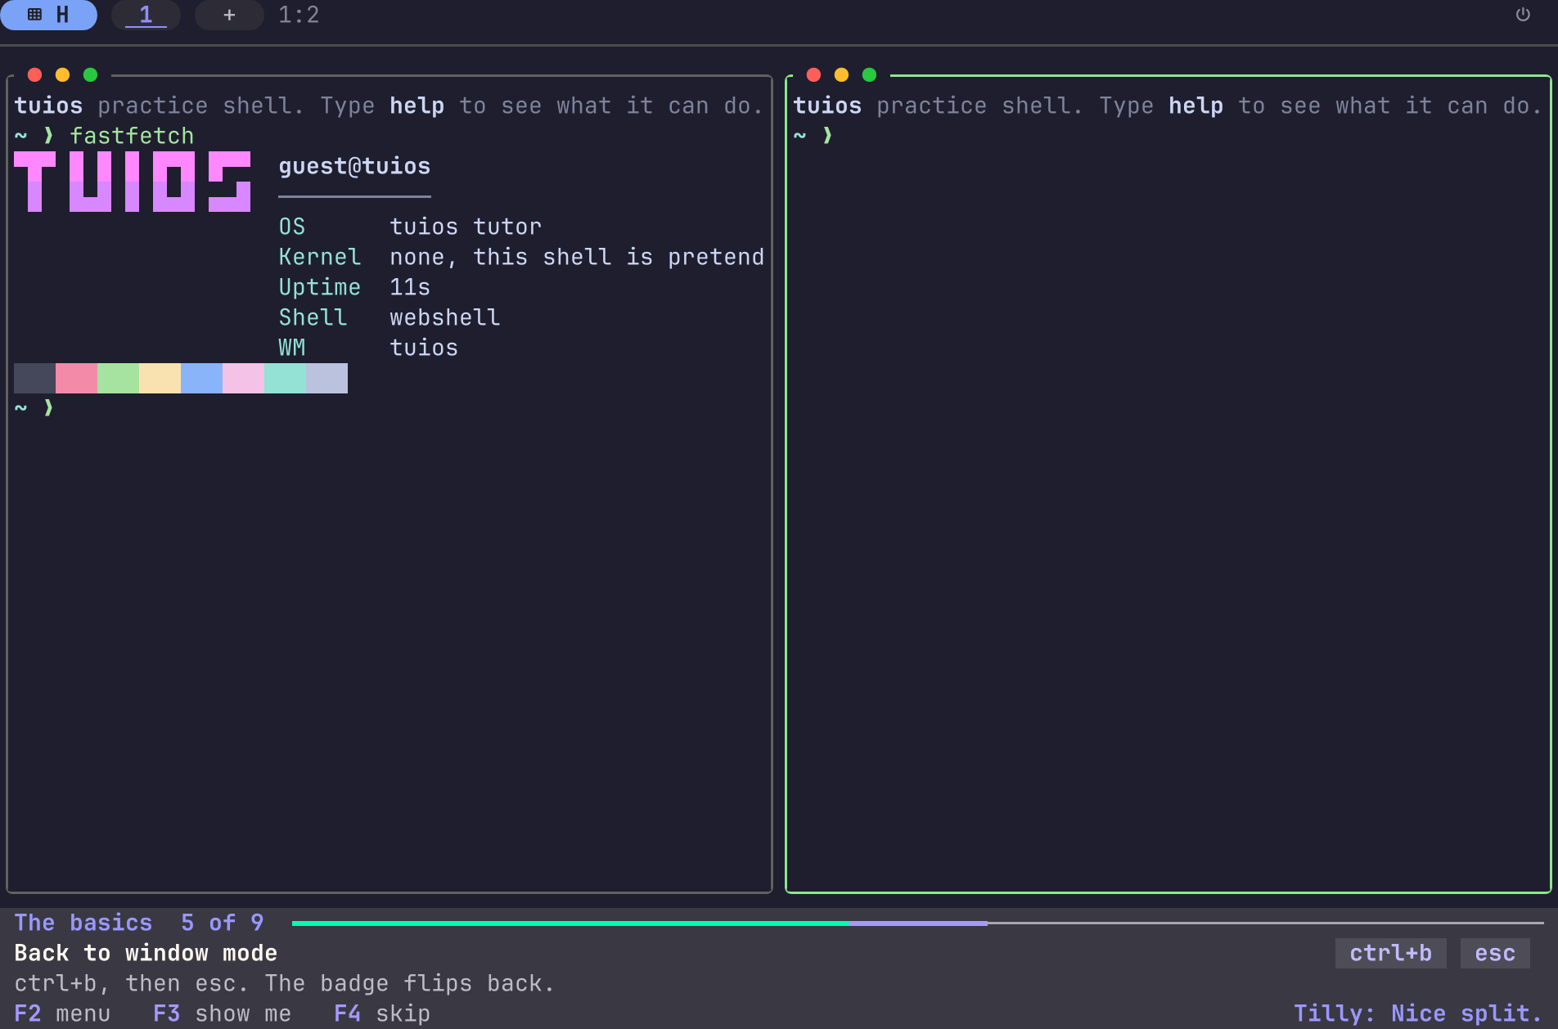
Task: Click the 'Shell' label in fastfetch output
Action: point(313,317)
